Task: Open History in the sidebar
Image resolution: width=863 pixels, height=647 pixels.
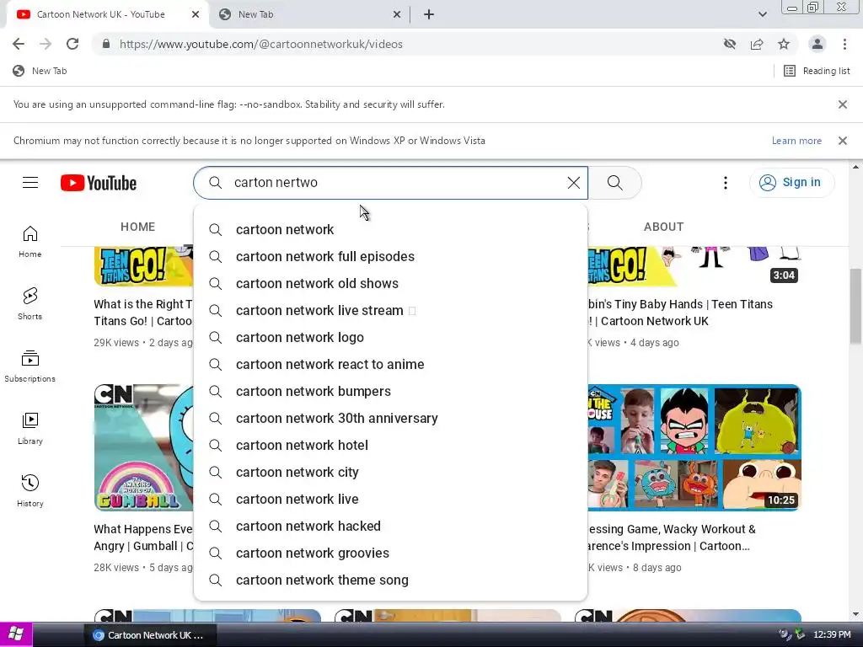Action: tap(30, 491)
